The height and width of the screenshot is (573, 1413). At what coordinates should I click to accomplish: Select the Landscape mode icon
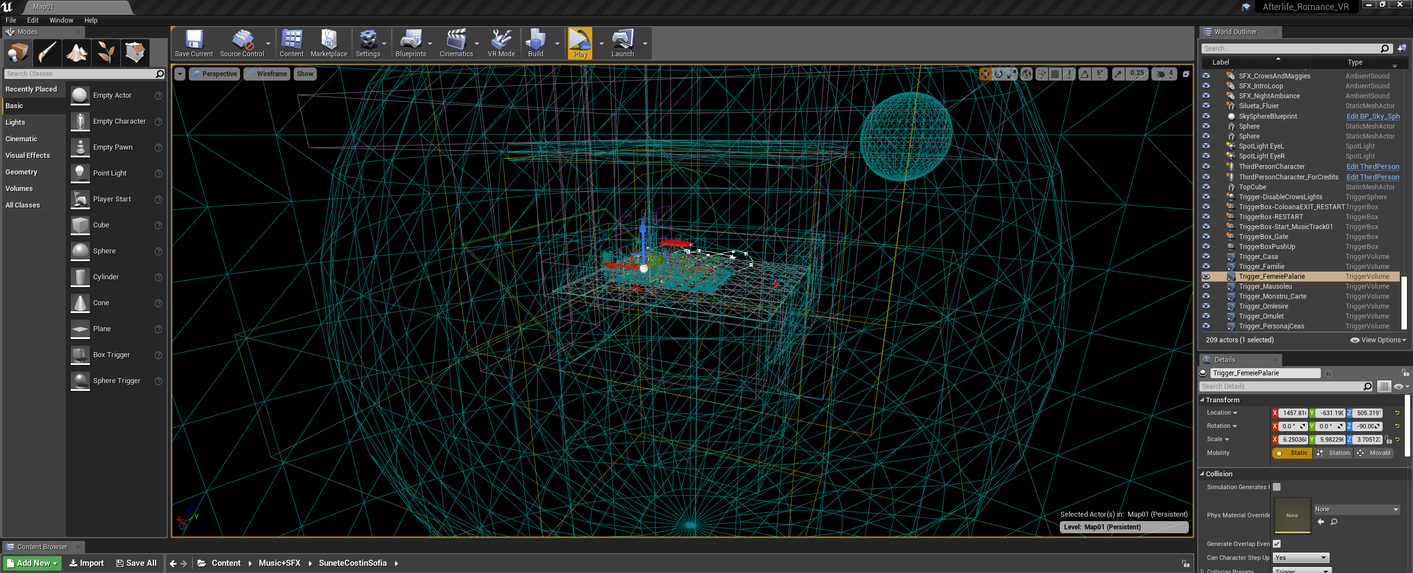pyautogui.click(x=77, y=53)
